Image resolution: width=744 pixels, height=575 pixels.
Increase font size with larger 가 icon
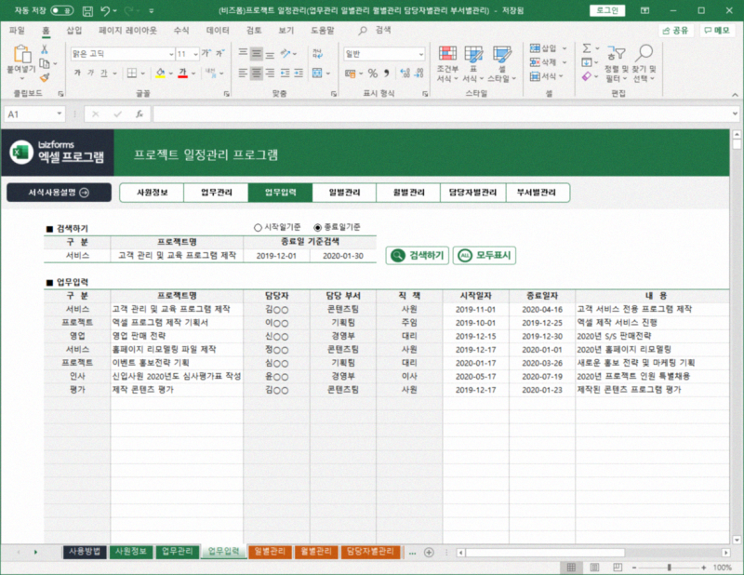[206, 53]
